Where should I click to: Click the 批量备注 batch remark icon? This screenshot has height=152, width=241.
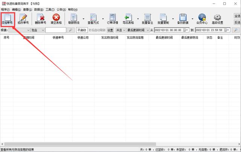[x=148, y=19]
